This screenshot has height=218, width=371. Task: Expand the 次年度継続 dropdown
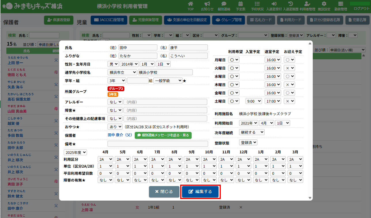click(252, 132)
